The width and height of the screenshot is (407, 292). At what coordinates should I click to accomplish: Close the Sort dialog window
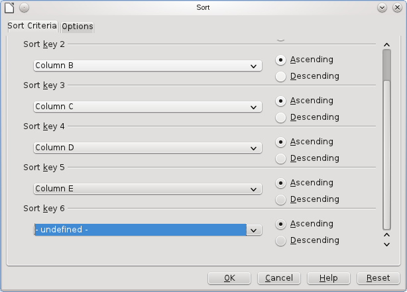[x=397, y=7]
